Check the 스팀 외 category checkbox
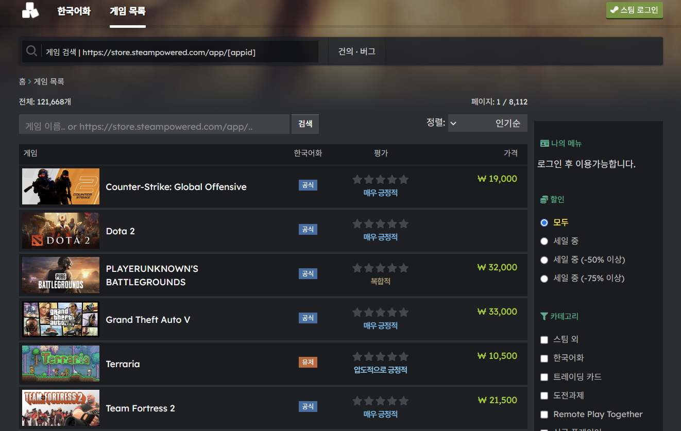 pos(544,340)
